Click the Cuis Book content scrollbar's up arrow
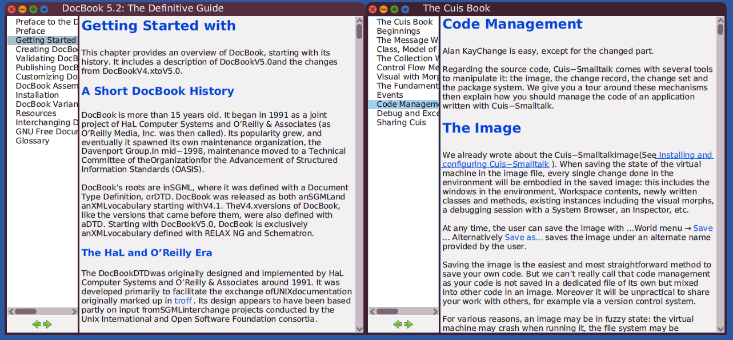The height and width of the screenshot is (340, 733). click(x=720, y=20)
